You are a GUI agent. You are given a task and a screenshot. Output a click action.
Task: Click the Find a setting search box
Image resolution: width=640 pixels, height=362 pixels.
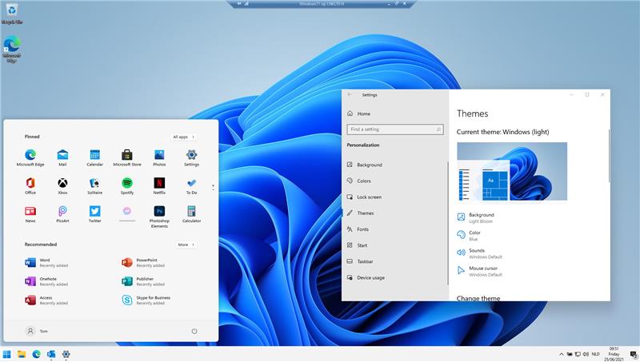point(394,129)
